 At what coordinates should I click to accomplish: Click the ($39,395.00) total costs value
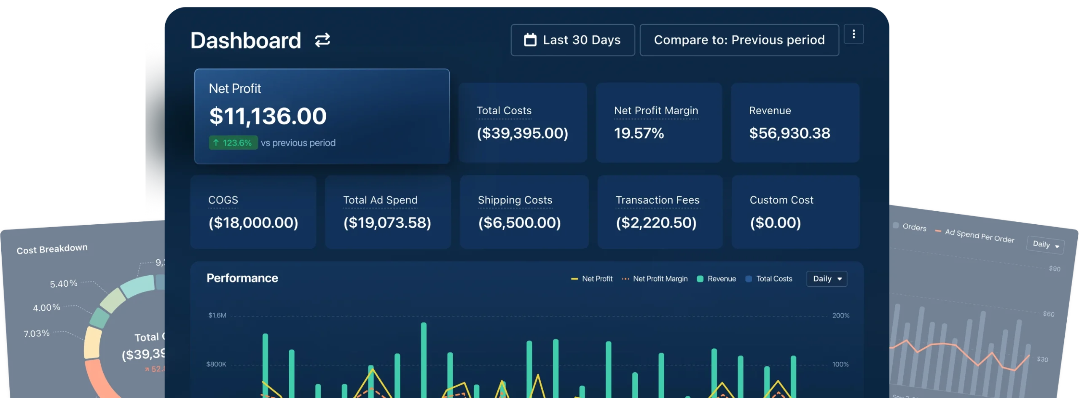click(523, 133)
